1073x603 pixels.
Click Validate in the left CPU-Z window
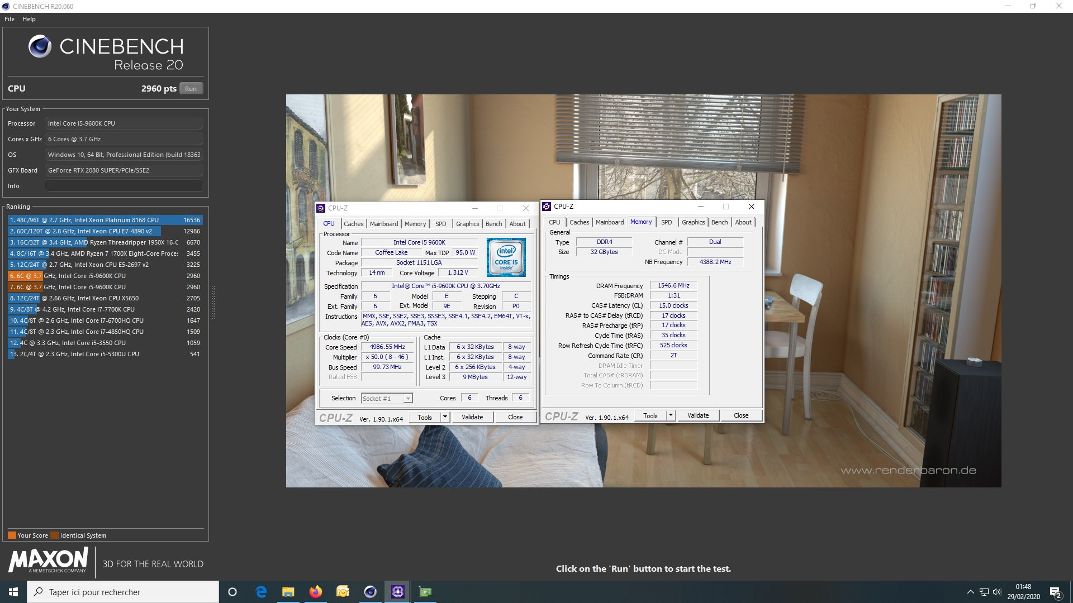pyautogui.click(x=472, y=417)
